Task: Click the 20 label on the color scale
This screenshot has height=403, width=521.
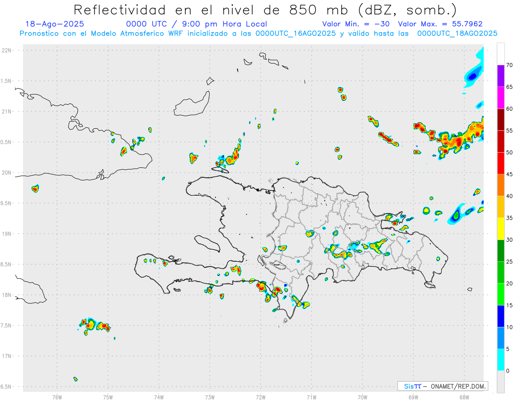Action: (x=509, y=283)
